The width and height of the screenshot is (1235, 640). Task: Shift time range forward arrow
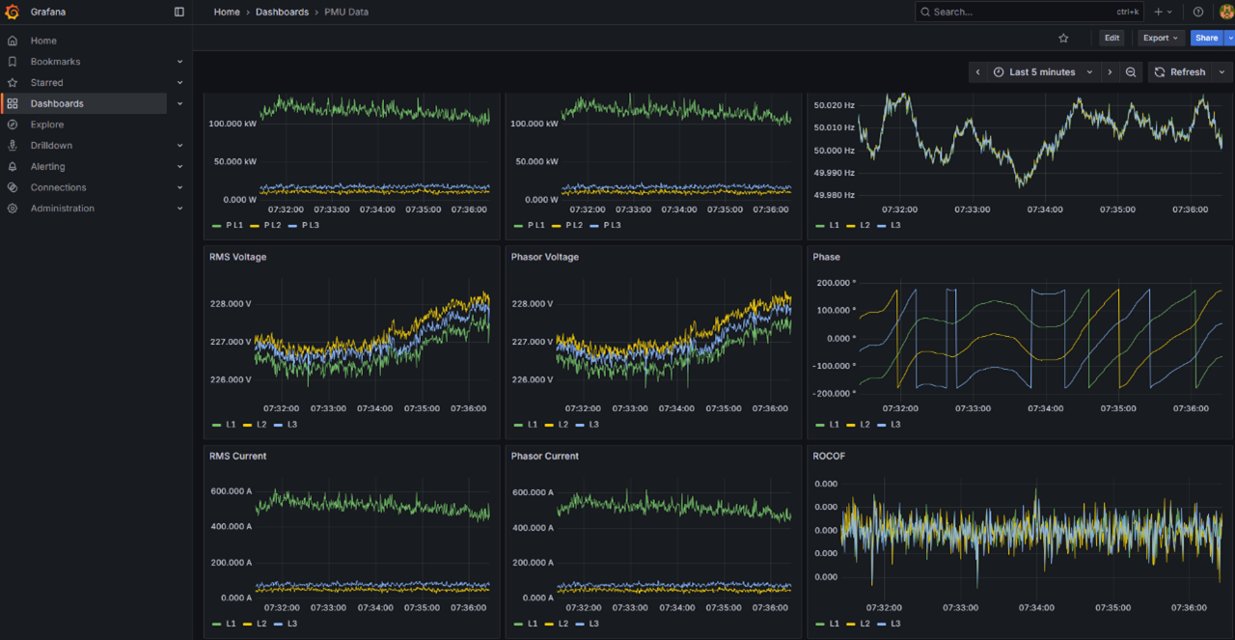(1110, 72)
